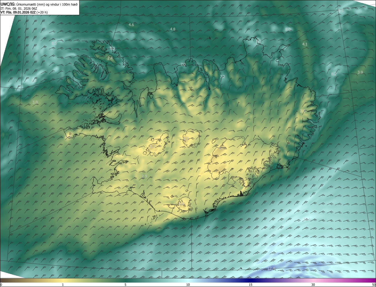Image resolution: width=376 pixels, height=287 pixels.
Task: Click the 7.2 value on the map
Action: point(222,77)
